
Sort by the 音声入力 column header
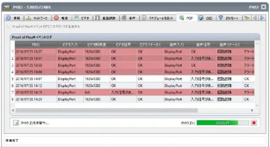[x=176, y=45]
